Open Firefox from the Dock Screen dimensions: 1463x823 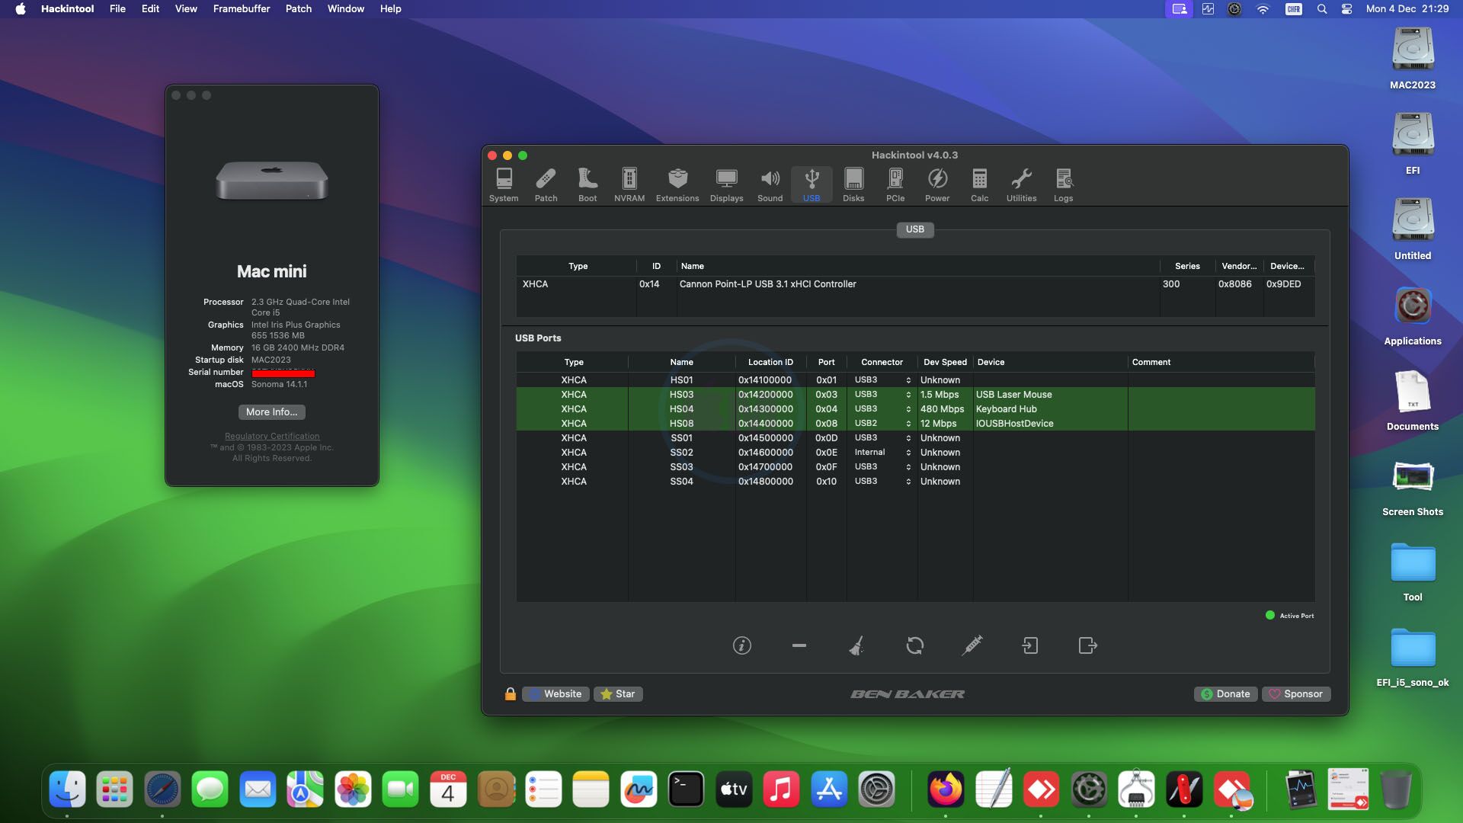[946, 789]
